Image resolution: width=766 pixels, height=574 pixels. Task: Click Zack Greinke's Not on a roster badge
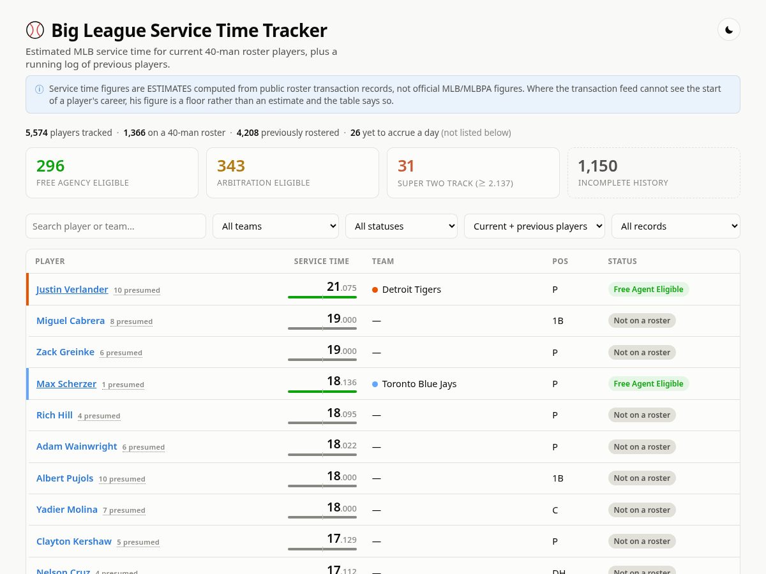pyautogui.click(x=642, y=352)
